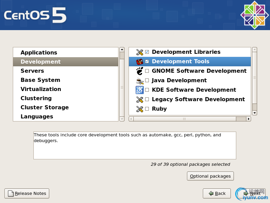Click the horizontal scrollbar right arrow

tap(248, 119)
